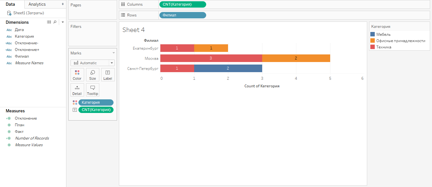Image resolution: width=432 pixels, height=187 pixels.
Task: Click the Москва red bar segment labeled 3
Action: click(x=211, y=58)
